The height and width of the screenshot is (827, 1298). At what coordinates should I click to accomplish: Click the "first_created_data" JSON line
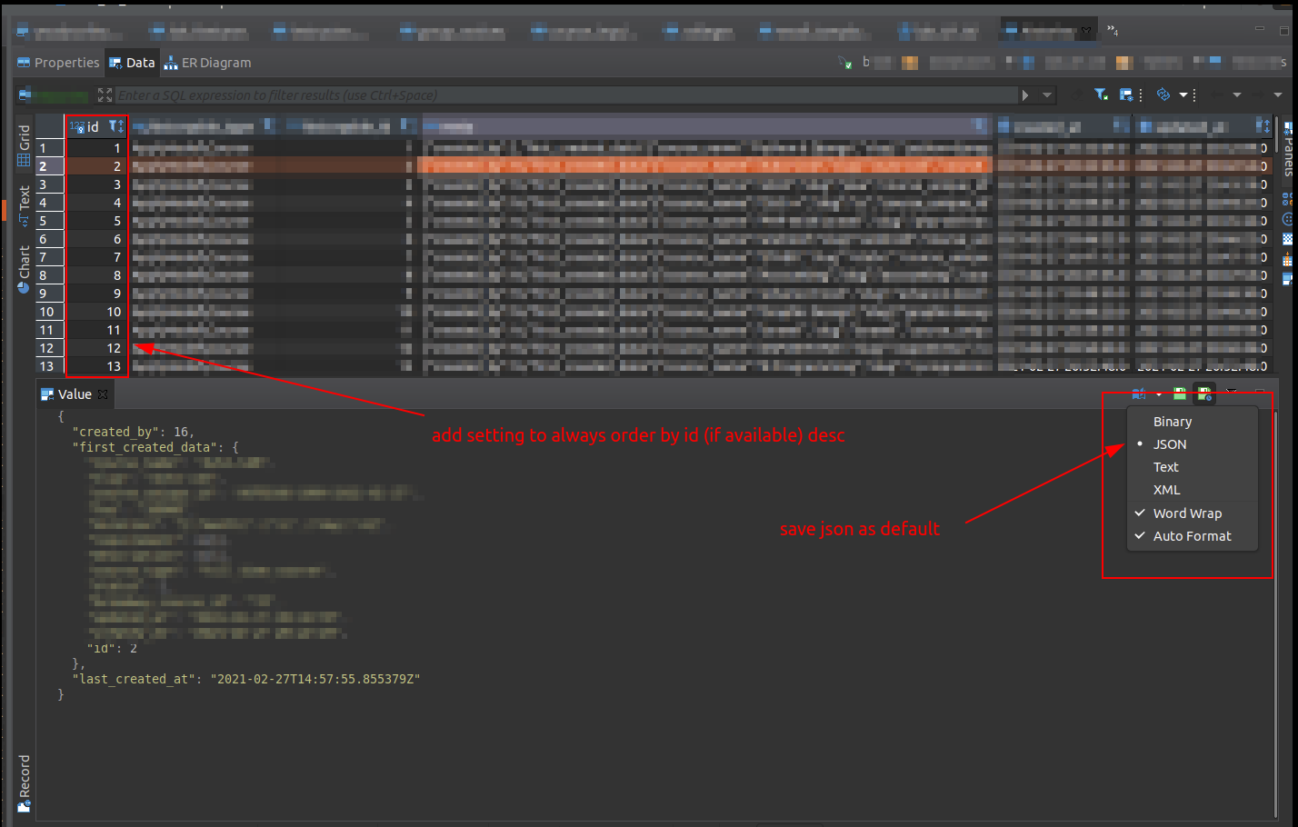point(155,447)
